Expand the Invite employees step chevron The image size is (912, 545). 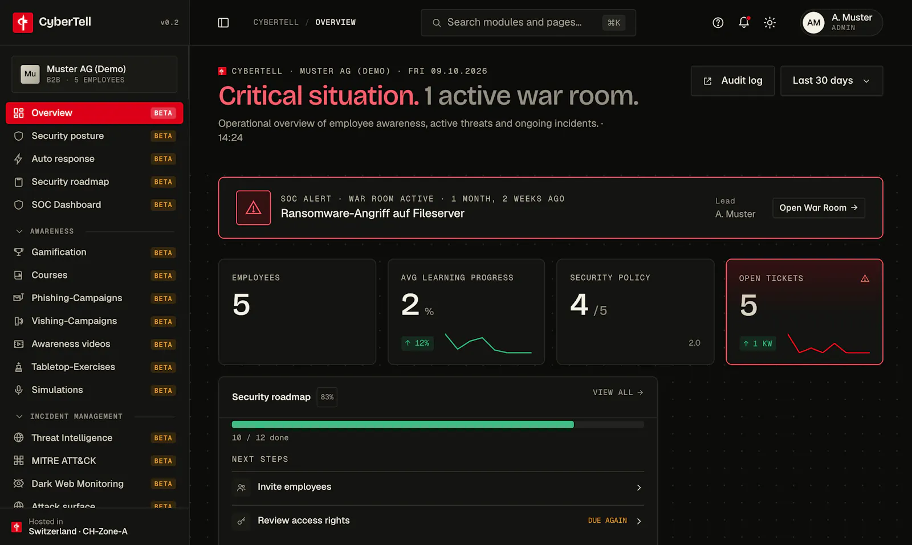[639, 487]
